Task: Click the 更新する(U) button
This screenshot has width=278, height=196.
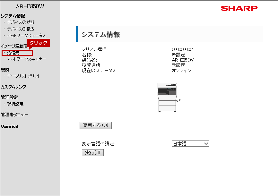Action: coord(96,125)
